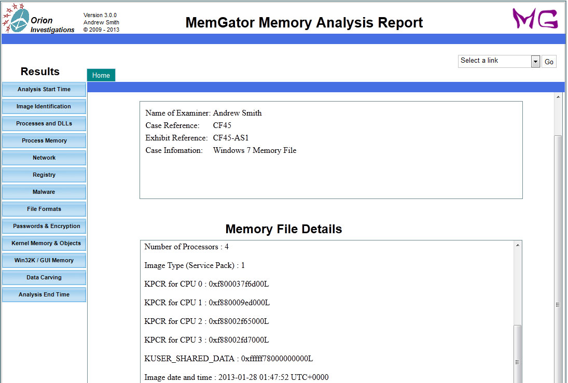Click the KPCR for CPU 1 address
The height and width of the screenshot is (383, 568).
(239, 303)
